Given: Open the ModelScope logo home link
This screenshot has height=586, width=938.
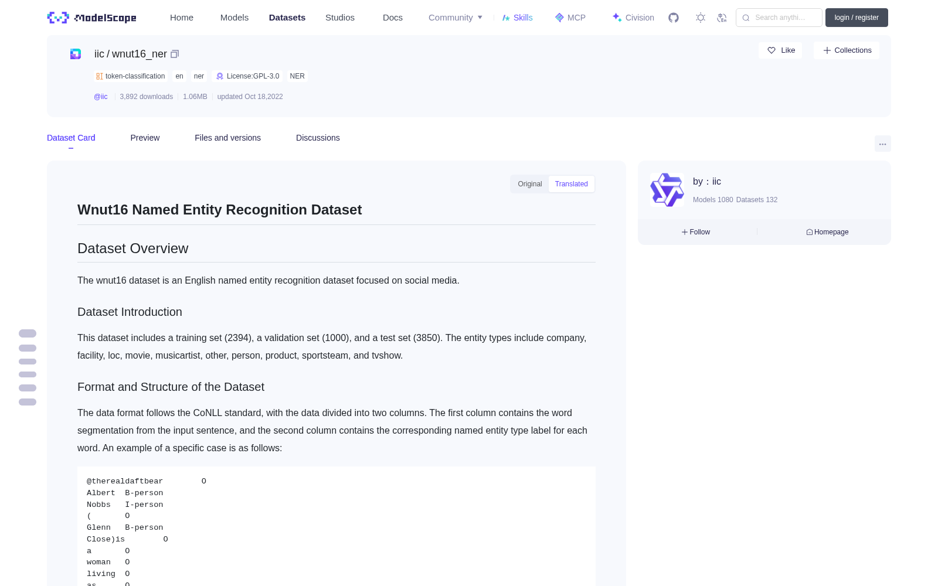Looking at the screenshot, I should (91, 18).
